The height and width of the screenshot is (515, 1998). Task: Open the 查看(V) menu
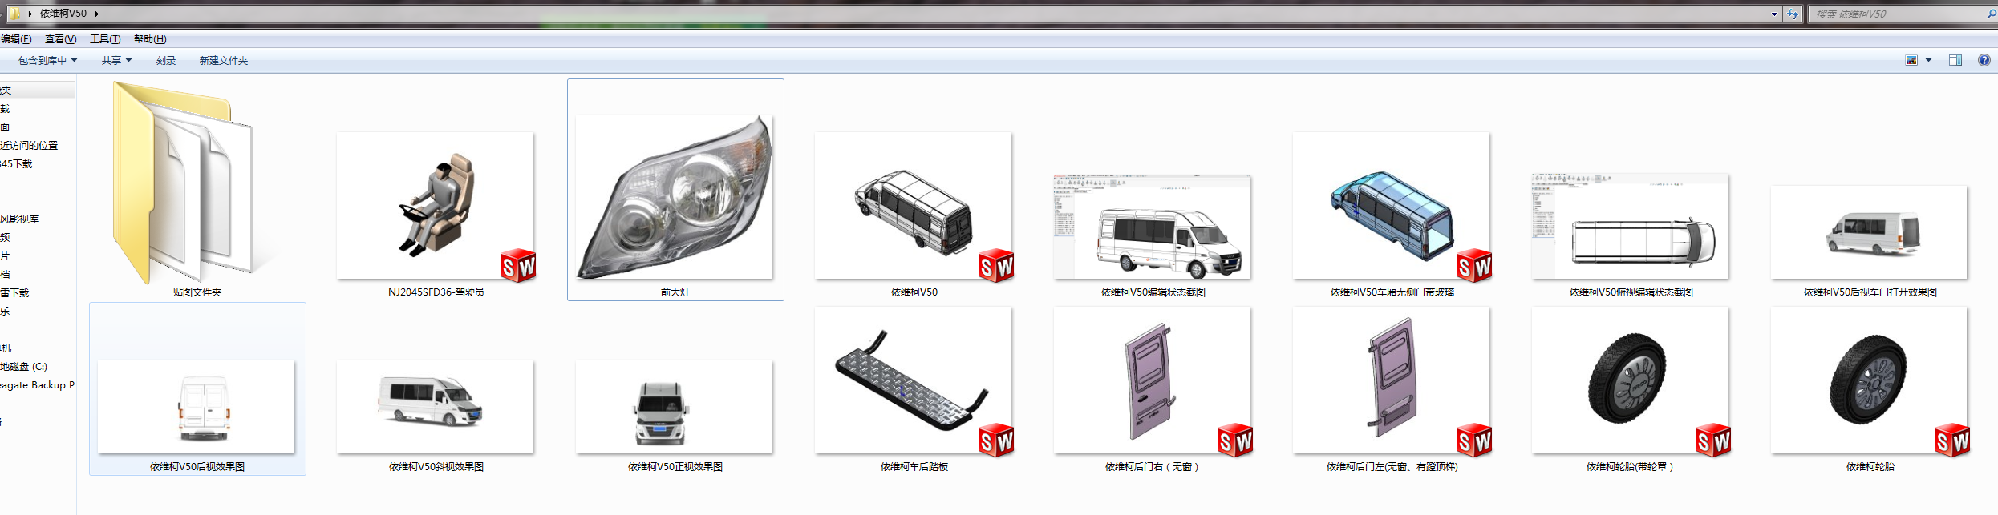(x=60, y=39)
